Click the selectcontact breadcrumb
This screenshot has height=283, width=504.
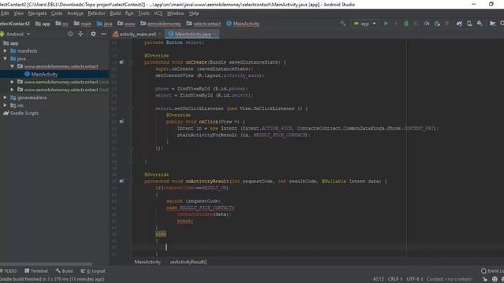tap(203, 24)
